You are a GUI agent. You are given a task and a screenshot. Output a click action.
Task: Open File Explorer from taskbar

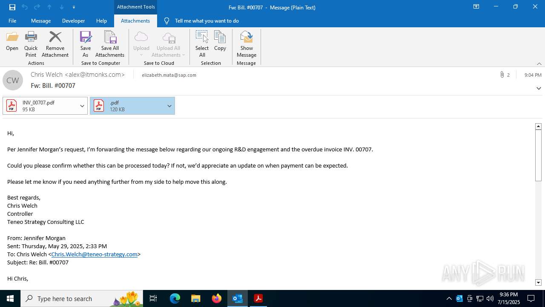(x=195, y=298)
